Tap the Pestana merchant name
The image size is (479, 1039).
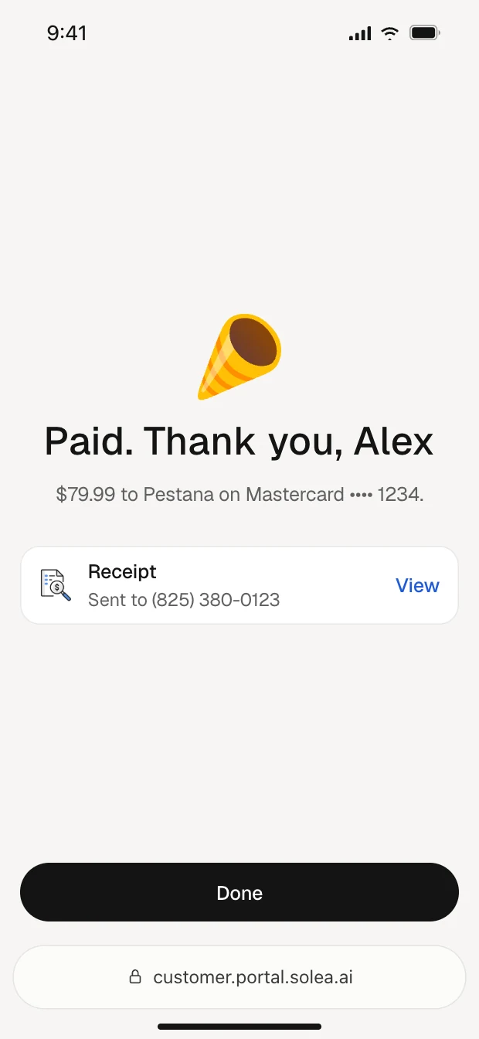pos(178,495)
